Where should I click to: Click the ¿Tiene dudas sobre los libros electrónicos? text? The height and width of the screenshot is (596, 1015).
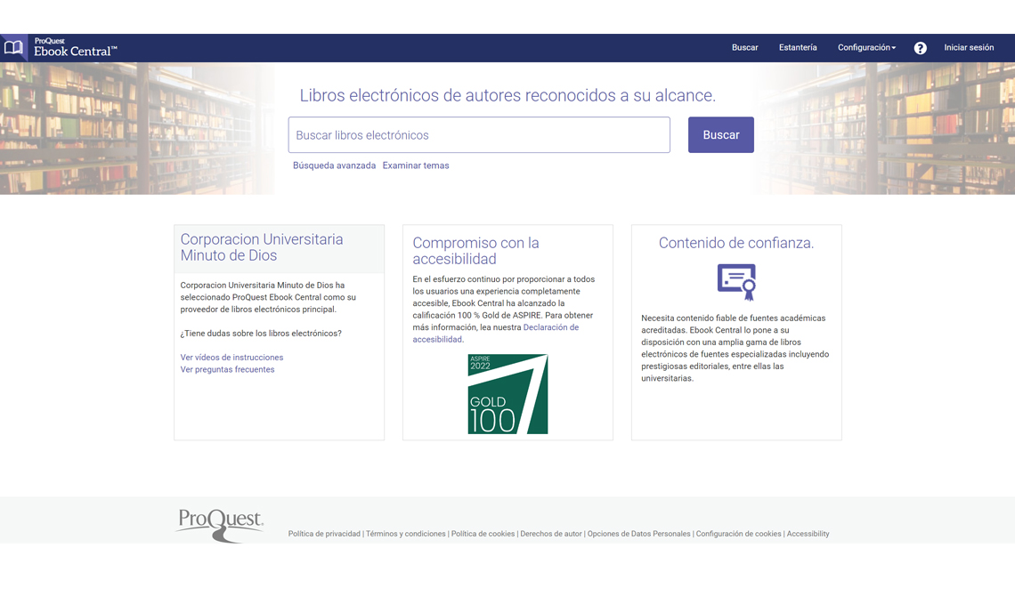pos(261,334)
